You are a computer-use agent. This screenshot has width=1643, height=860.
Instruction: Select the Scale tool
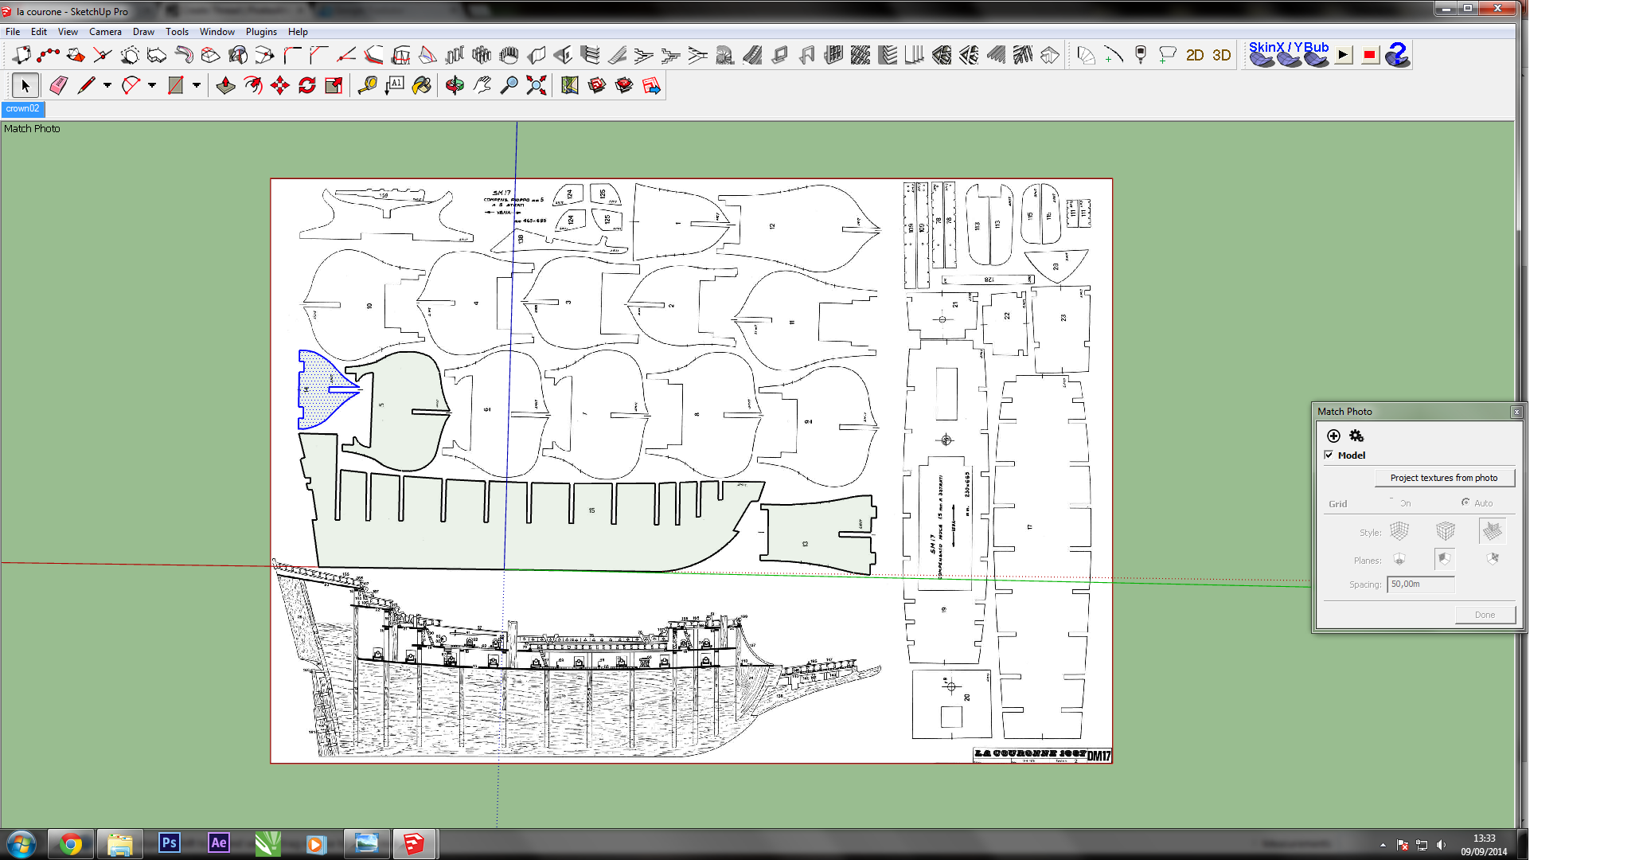(x=334, y=85)
